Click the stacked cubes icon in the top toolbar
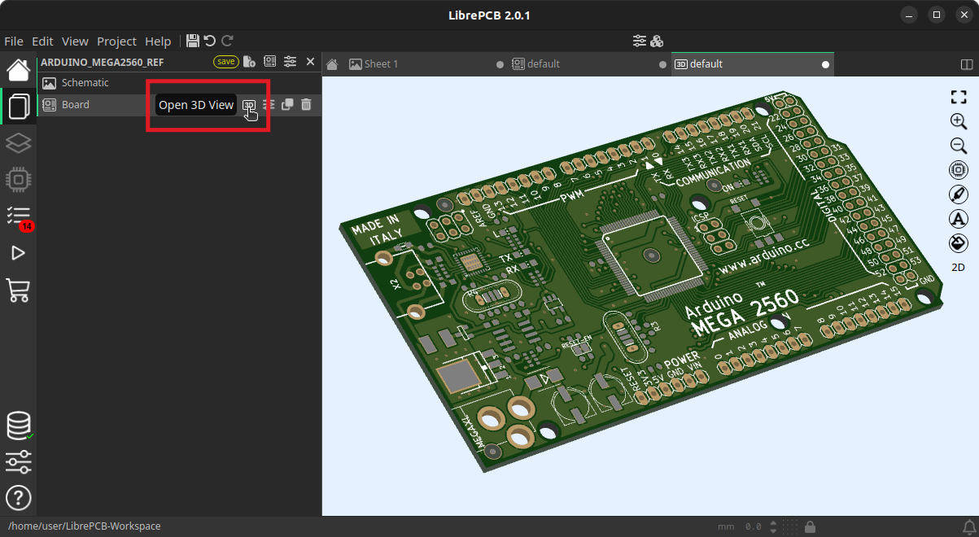Image resolution: width=979 pixels, height=537 pixels. (657, 41)
